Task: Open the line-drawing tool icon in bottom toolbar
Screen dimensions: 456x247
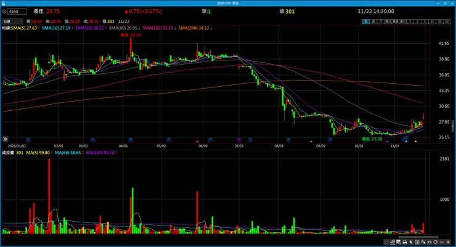Action: point(393,242)
